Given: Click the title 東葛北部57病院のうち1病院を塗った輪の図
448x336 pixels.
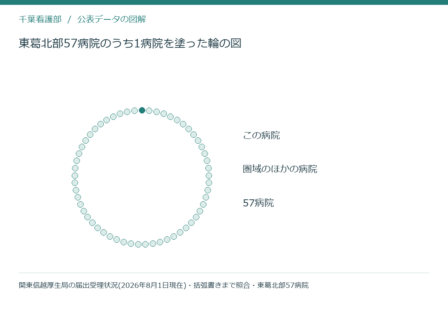Looking at the screenshot, I should tap(130, 43).
